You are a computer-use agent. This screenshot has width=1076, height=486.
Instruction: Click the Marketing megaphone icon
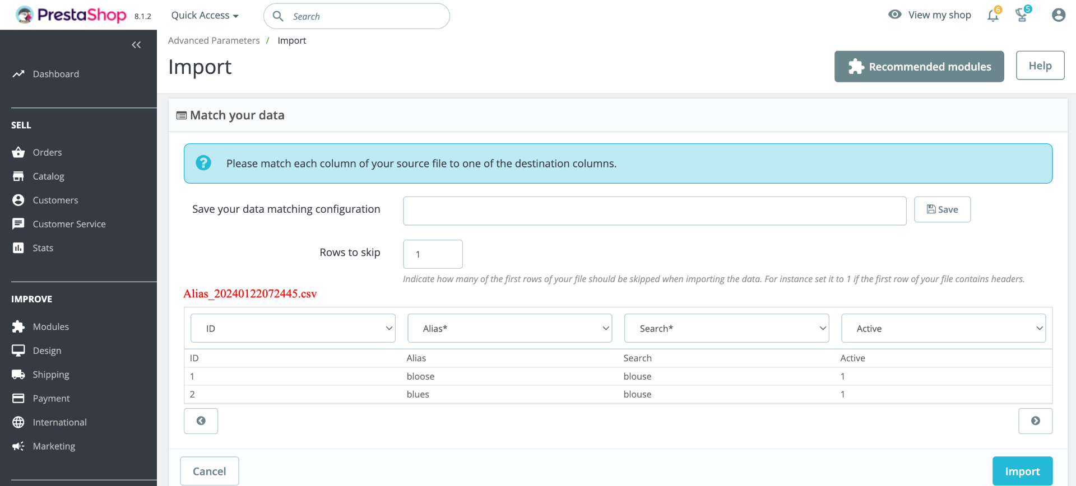pos(18,446)
